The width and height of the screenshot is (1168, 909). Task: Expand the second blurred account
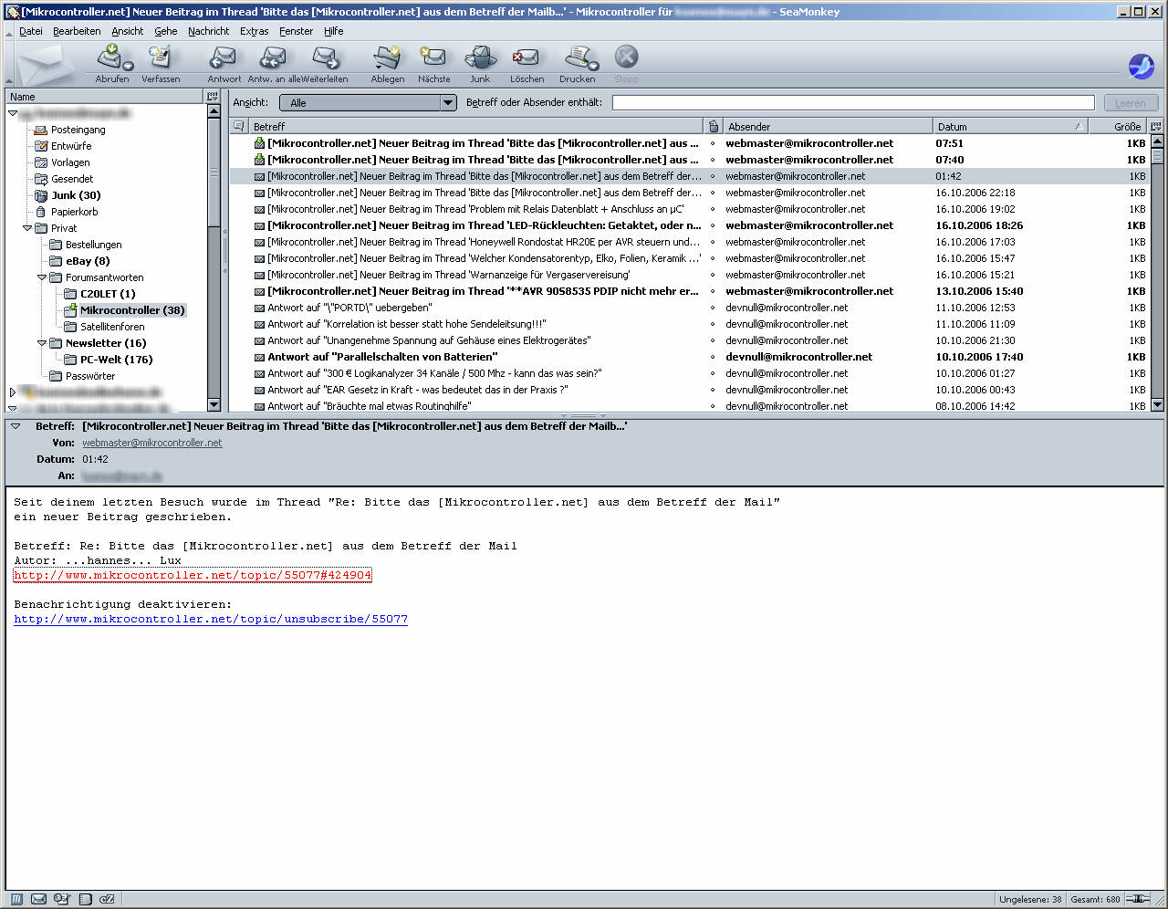[13, 392]
